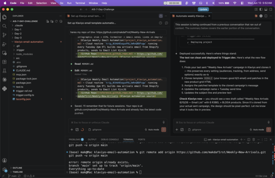
Task: Toggle Auto mode in left Claude panel
Action: click(x=152, y=130)
